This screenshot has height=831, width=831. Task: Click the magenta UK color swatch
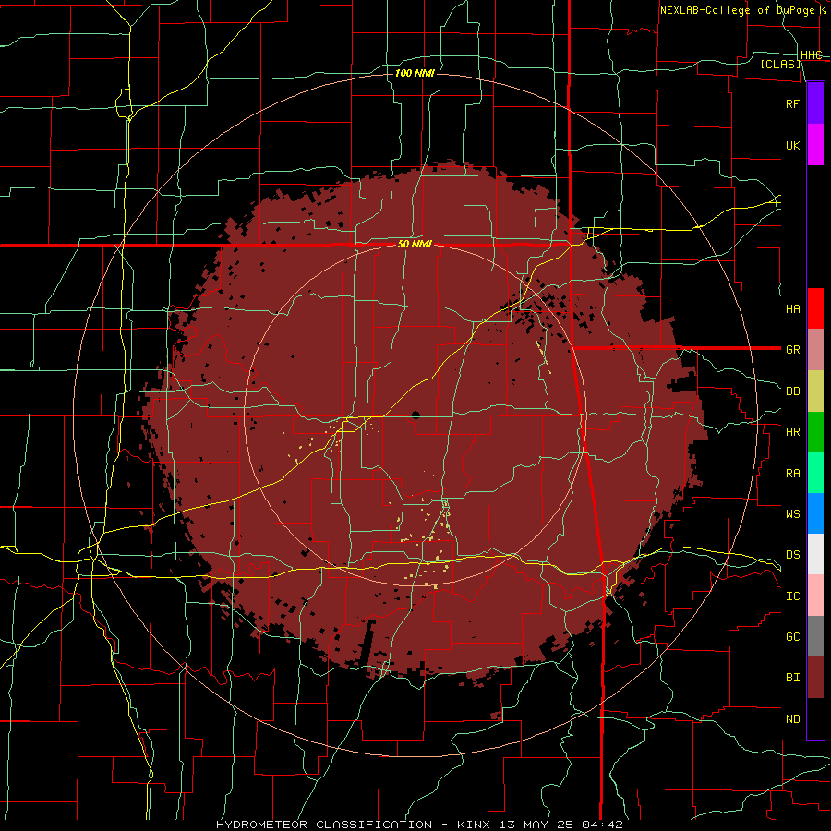(815, 145)
